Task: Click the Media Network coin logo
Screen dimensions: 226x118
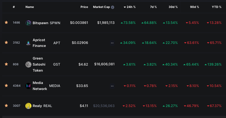Action: click(x=28, y=86)
